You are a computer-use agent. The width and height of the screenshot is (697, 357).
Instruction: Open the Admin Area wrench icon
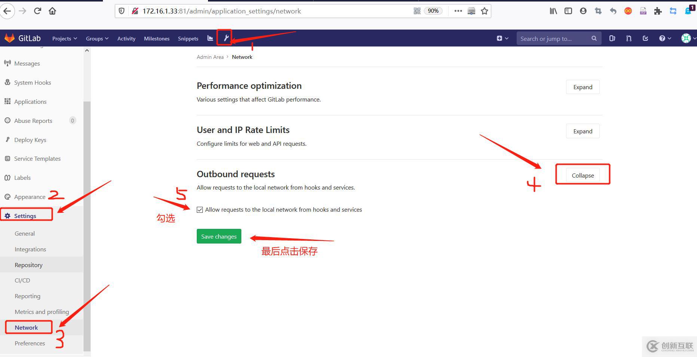point(226,38)
